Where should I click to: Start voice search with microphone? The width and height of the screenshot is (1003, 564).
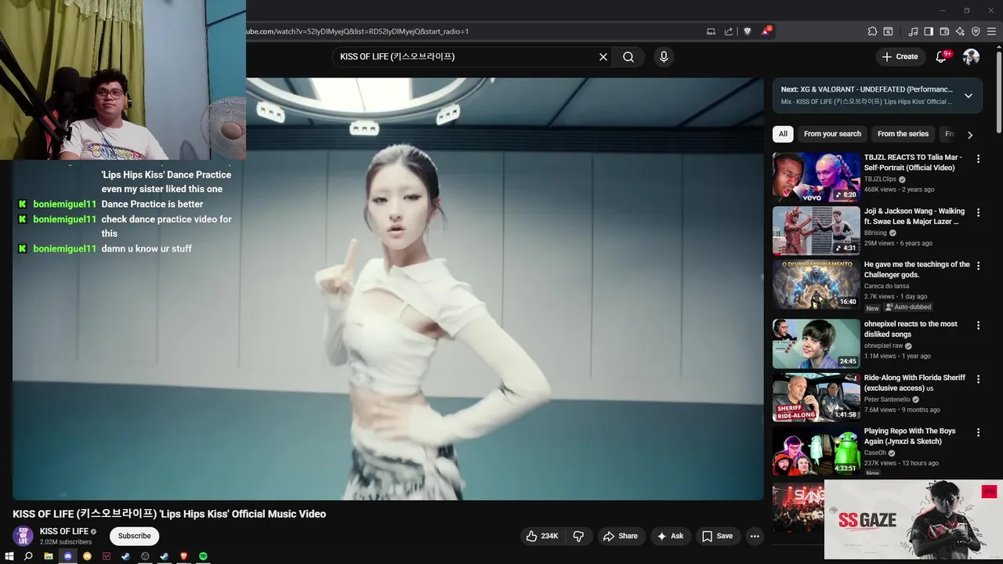click(664, 56)
